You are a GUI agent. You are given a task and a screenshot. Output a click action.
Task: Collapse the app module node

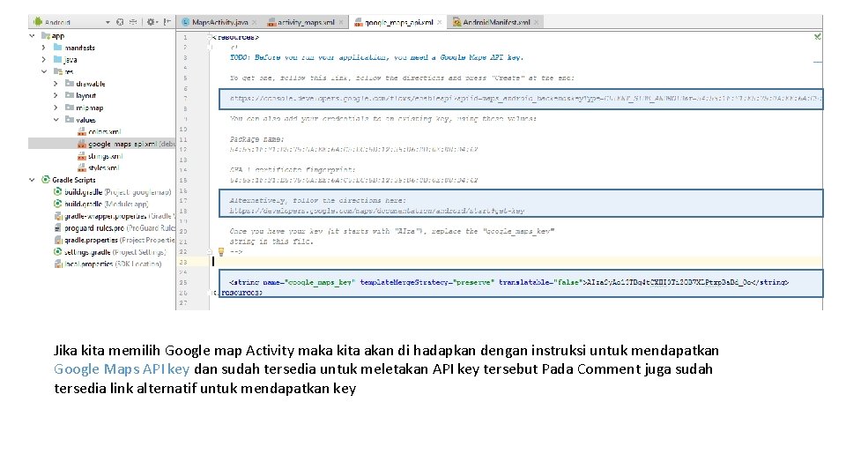(32, 35)
